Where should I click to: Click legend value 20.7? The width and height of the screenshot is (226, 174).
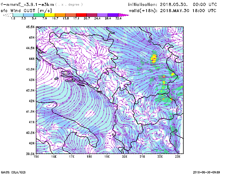tap(87, 18)
